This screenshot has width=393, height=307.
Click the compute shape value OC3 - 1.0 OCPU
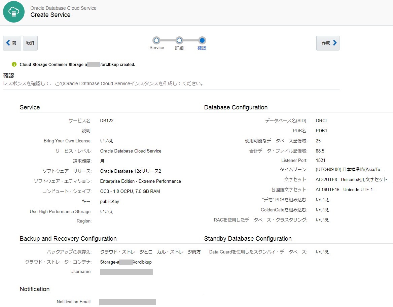130,192
